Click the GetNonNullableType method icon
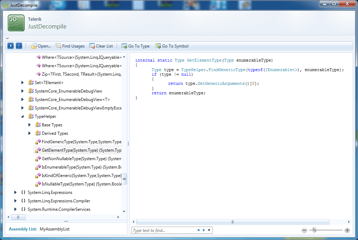Viewport: 358px width, 240px height. click(38, 159)
